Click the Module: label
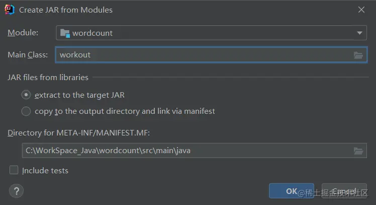Image resolution: width=376 pixels, height=205 pixels. click(x=23, y=32)
